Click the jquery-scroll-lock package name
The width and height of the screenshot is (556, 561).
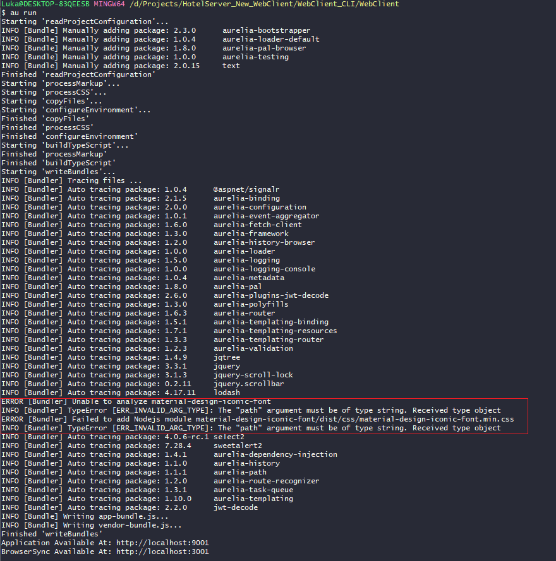[253, 375]
